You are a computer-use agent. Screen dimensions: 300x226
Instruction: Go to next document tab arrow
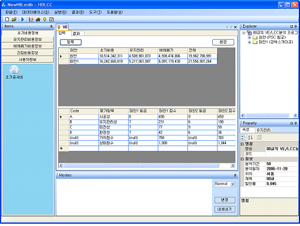tap(231, 27)
